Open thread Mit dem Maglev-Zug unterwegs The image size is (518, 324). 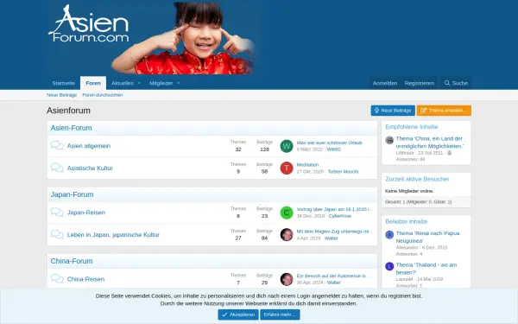[335, 232]
